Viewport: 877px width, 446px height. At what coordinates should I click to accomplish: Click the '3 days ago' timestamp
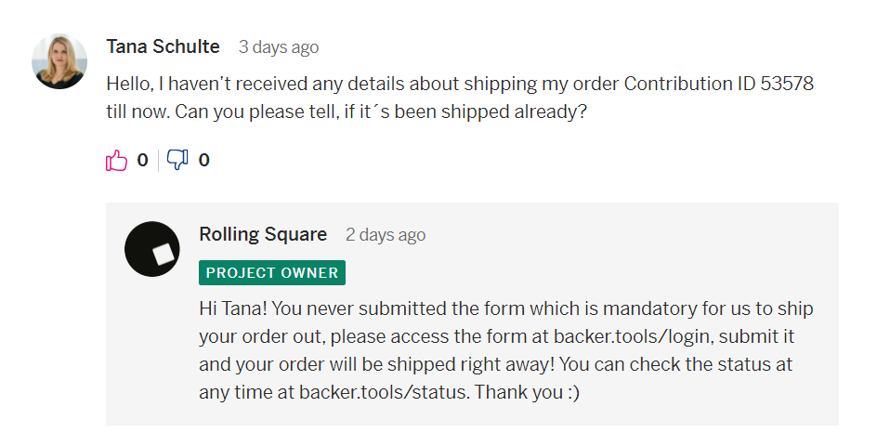(279, 47)
